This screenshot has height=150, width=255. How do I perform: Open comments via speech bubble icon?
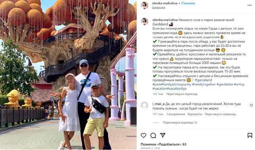(153, 135)
